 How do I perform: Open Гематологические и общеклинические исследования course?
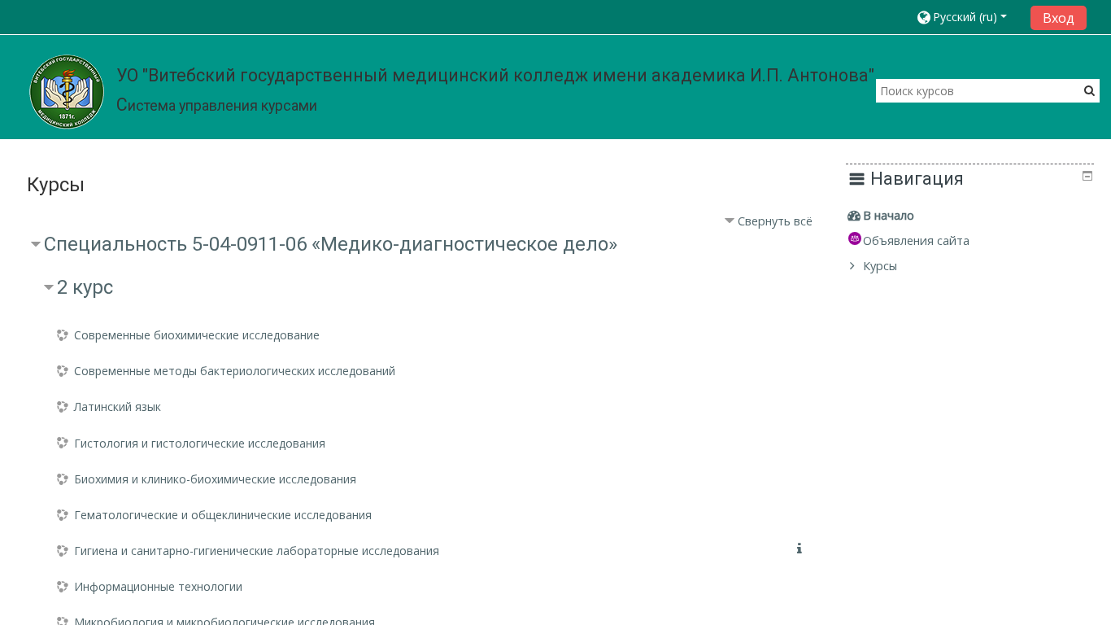[223, 515]
